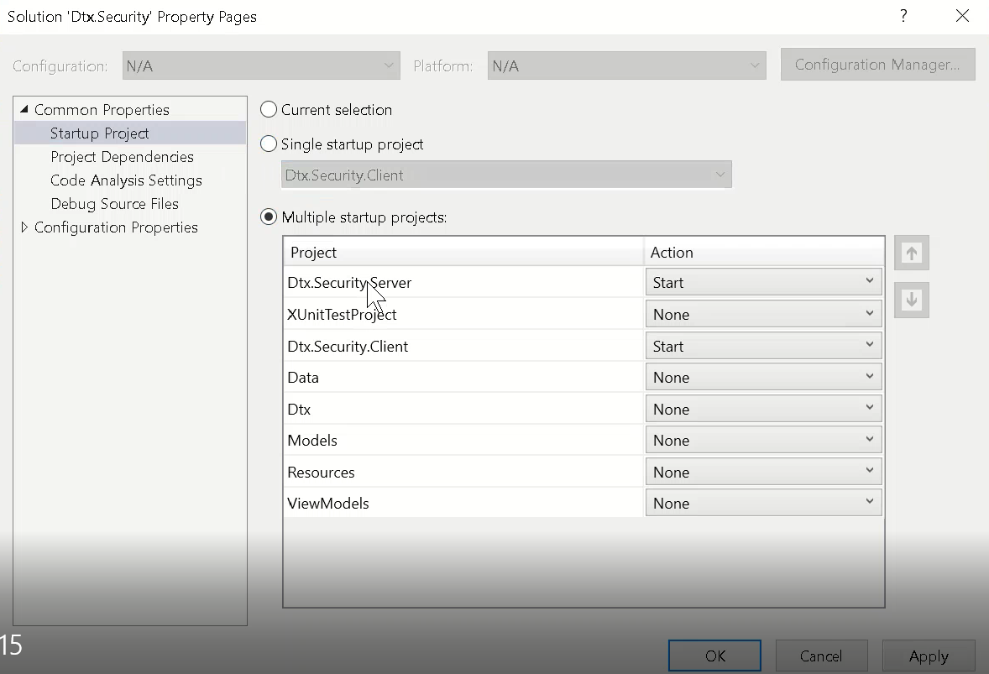Click the Action column header

click(x=764, y=252)
